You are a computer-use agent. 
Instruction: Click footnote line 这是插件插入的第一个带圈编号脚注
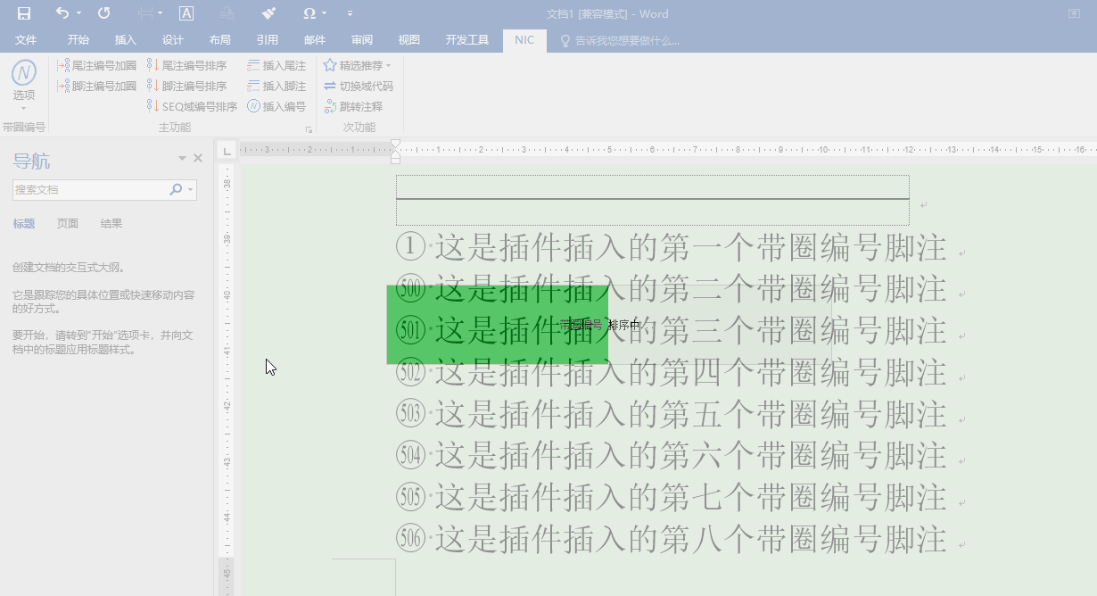(x=690, y=248)
